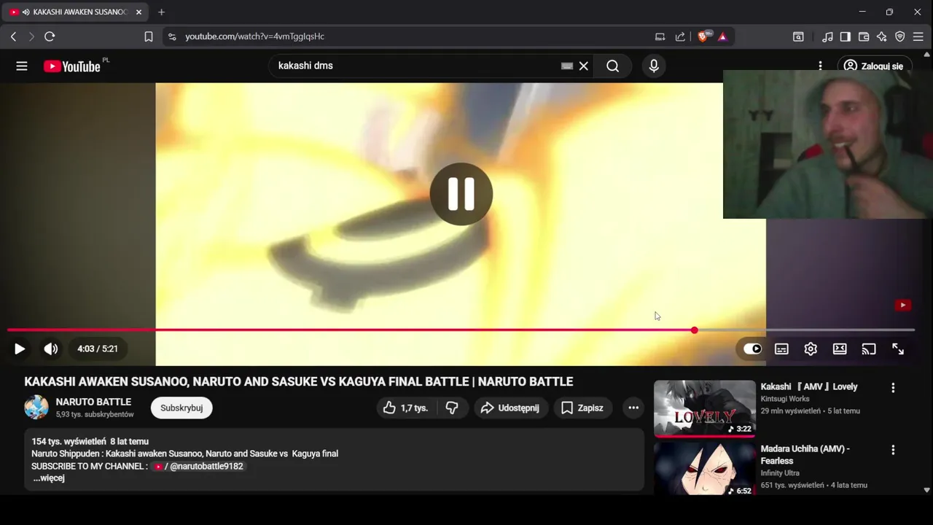Go forward with the browser forward arrow
933x525 pixels.
[31, 36]
